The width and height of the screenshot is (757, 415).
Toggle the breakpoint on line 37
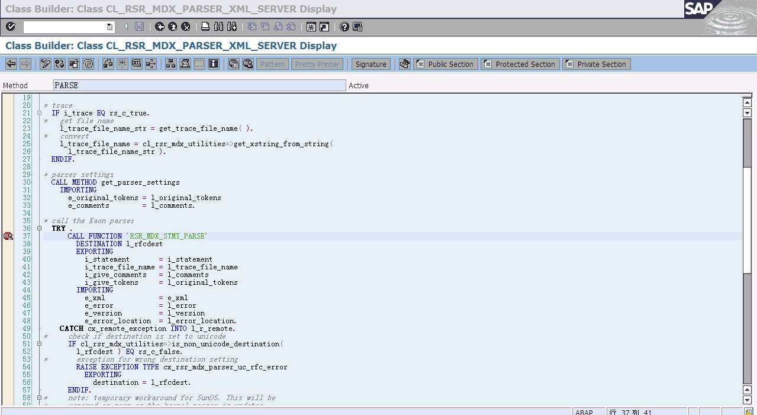tap(8, 236)
